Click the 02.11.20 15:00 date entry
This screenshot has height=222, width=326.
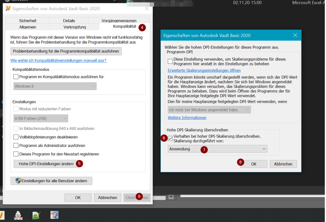(x=247, y=2)
